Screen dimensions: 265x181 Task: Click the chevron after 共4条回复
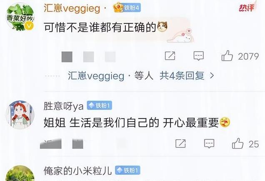[212, 76]
